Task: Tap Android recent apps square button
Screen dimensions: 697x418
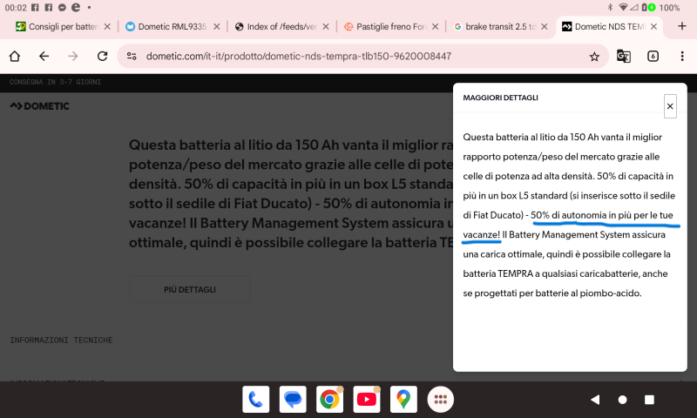Action: pyautogui.click(x=649, y=400)
